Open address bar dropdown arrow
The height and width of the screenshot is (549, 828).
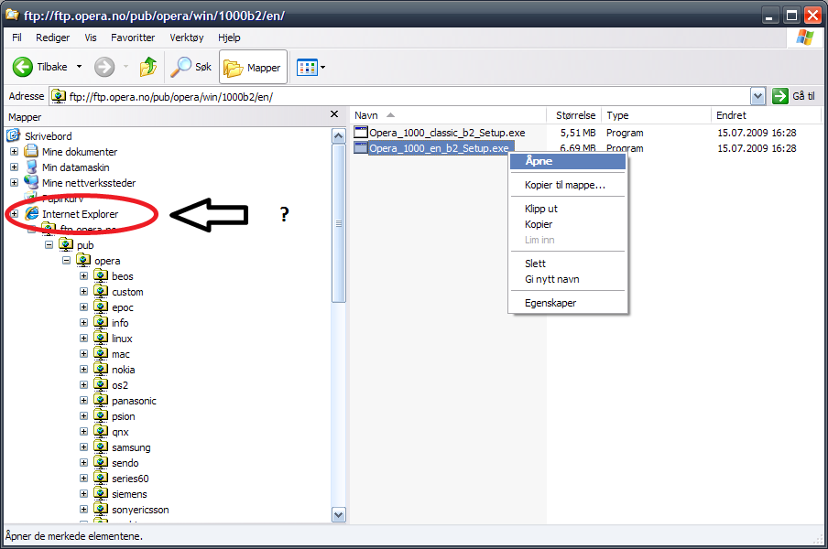click(757, 96)
